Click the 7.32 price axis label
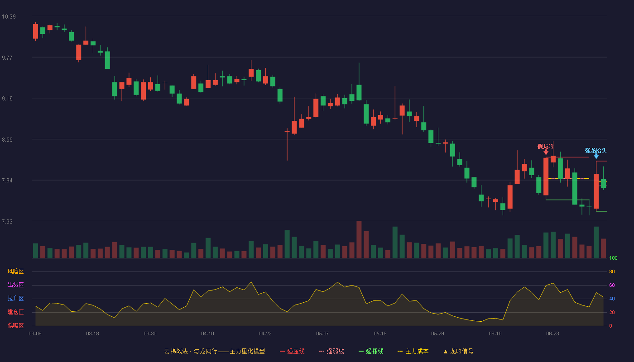 pos(8,222)
